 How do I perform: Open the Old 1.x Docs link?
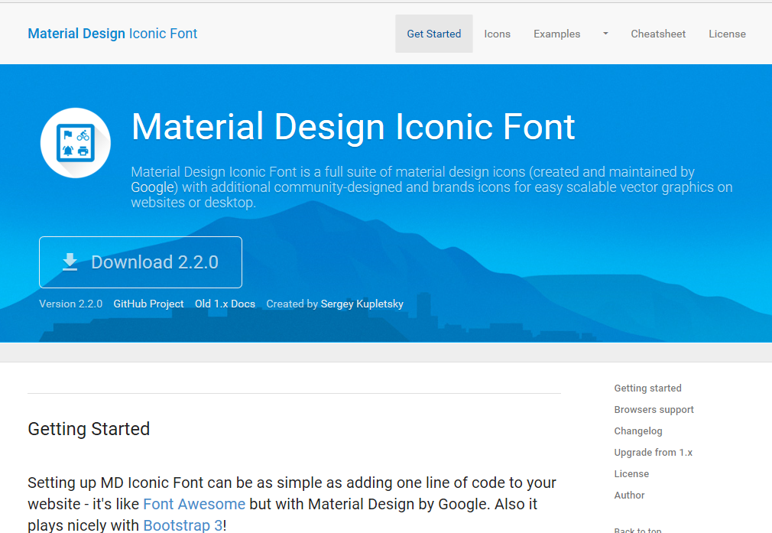[x=225, y=304]
